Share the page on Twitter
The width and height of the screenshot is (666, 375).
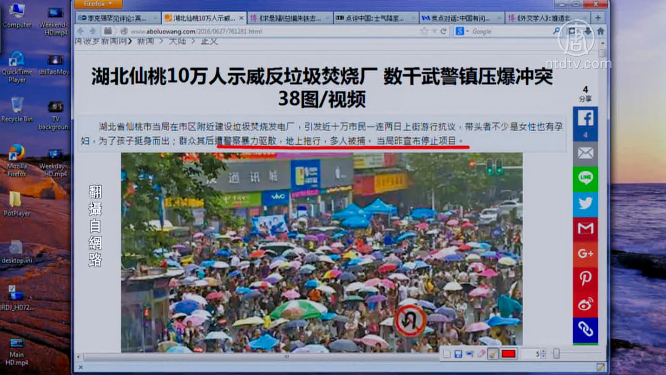click(x=585, y=203)
